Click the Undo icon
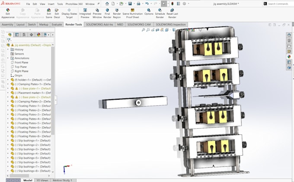 [147, 3]
